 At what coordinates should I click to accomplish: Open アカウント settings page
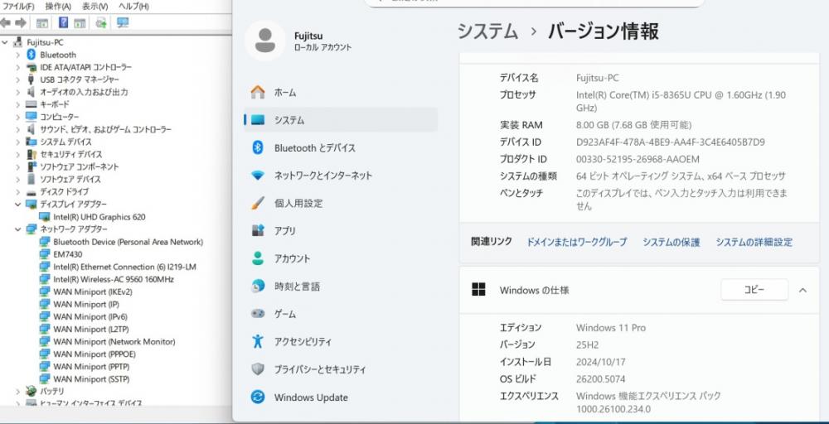[341, 258]
